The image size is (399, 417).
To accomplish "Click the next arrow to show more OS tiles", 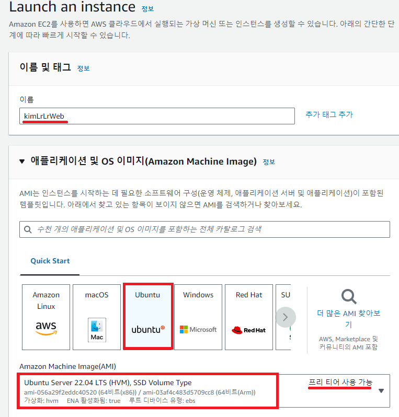I will [286, 317].
